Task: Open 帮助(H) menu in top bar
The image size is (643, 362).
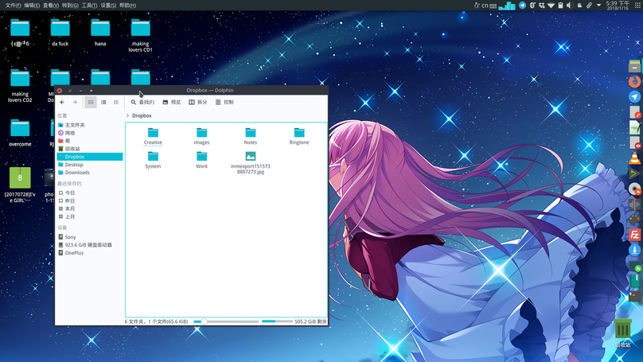Action: (x=127, y=6)
